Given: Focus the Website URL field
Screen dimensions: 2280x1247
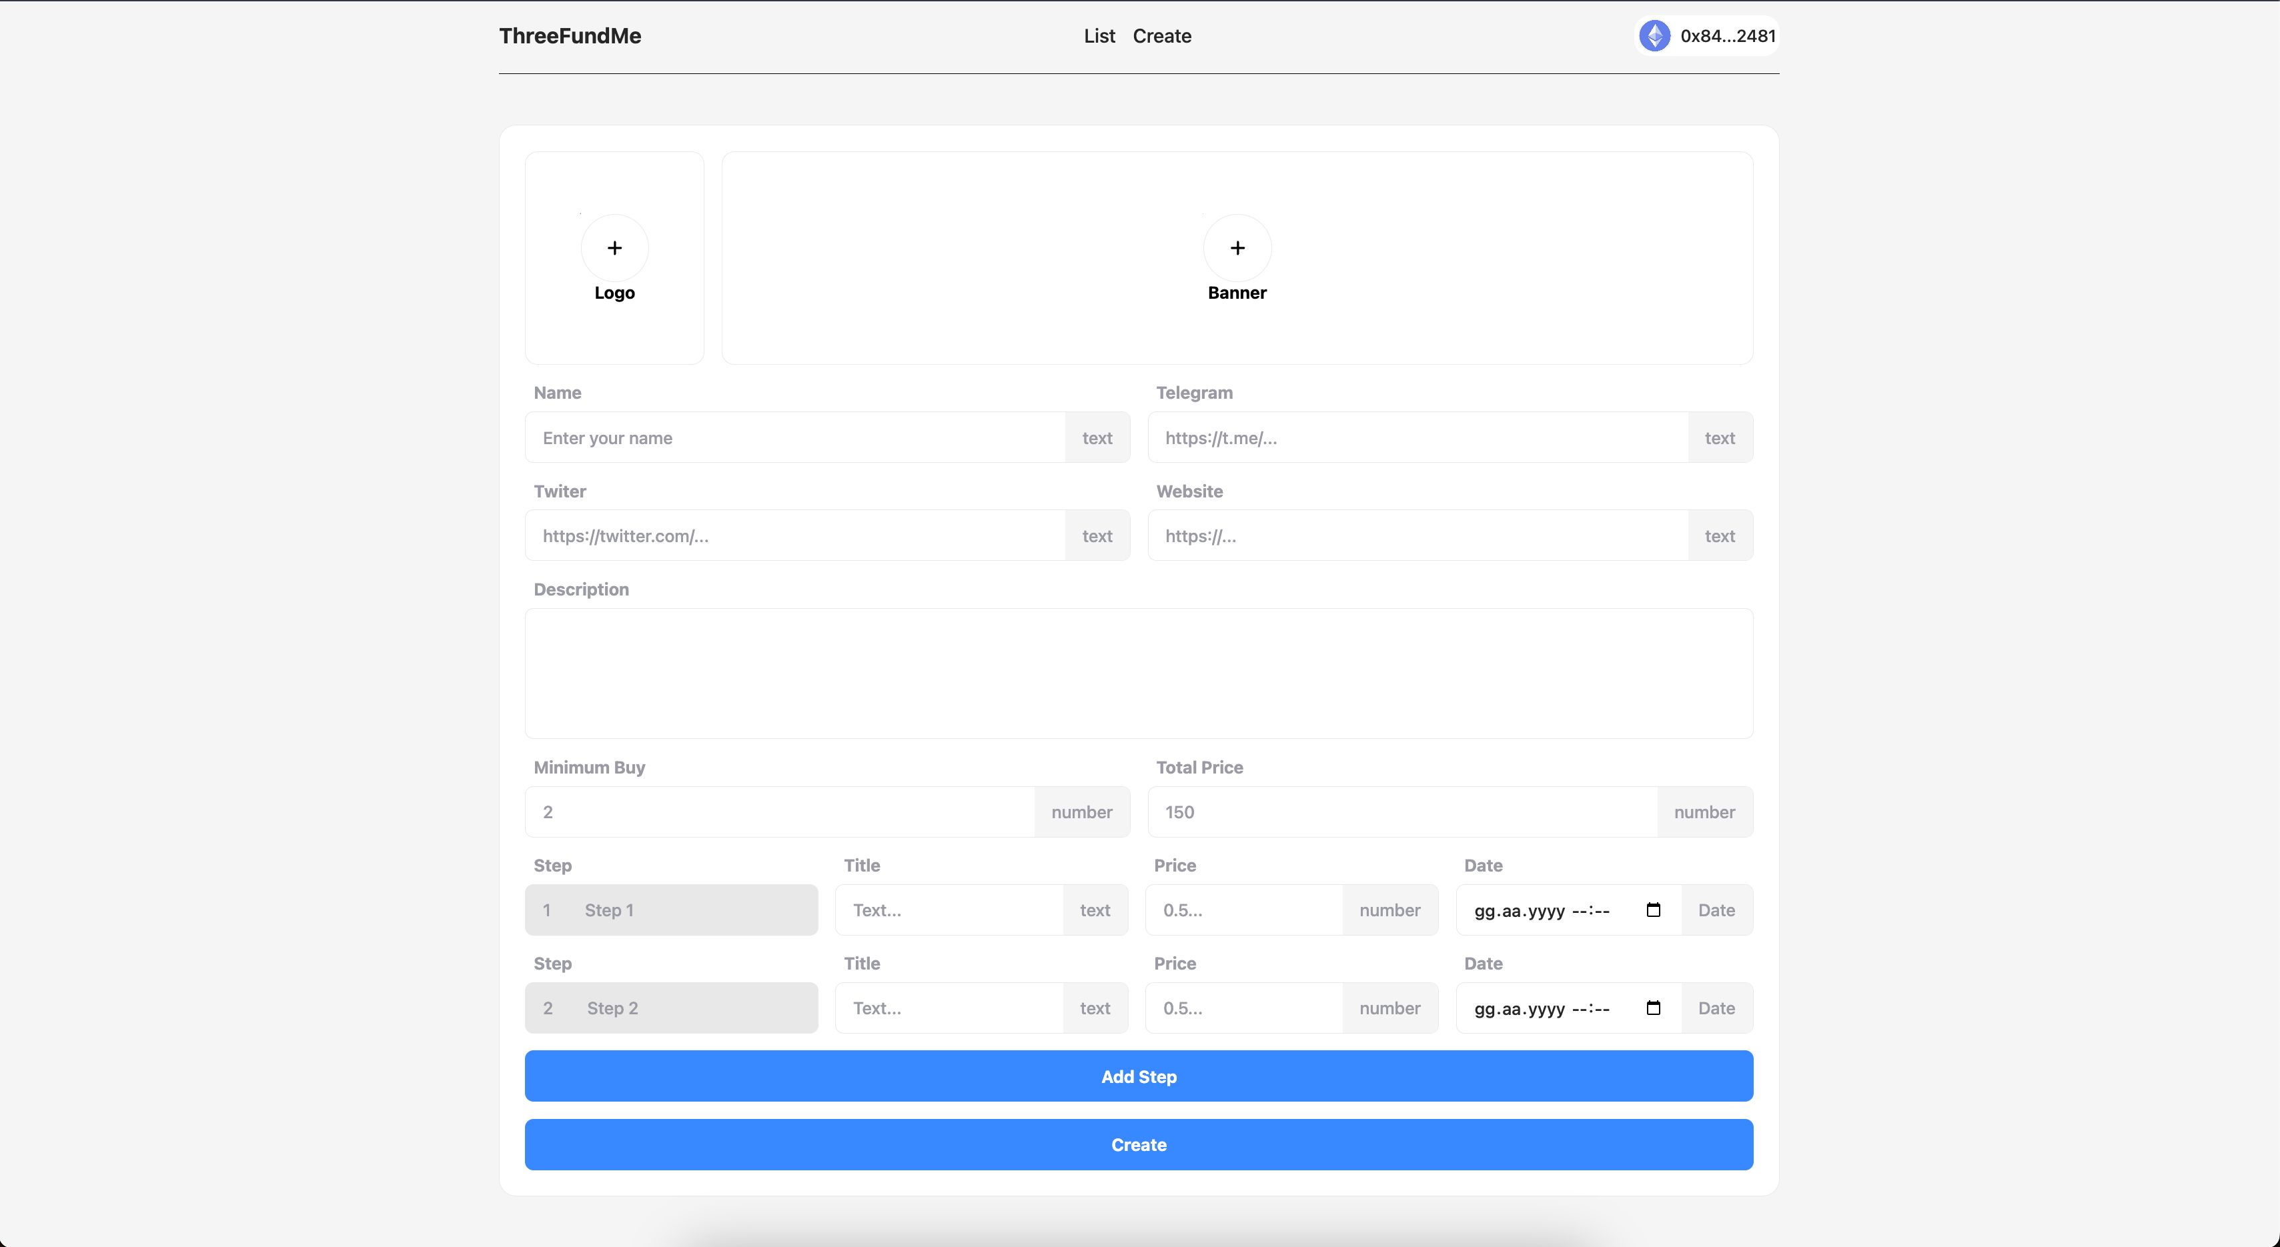Looking at the screenshot, I should pos(1417,535).
